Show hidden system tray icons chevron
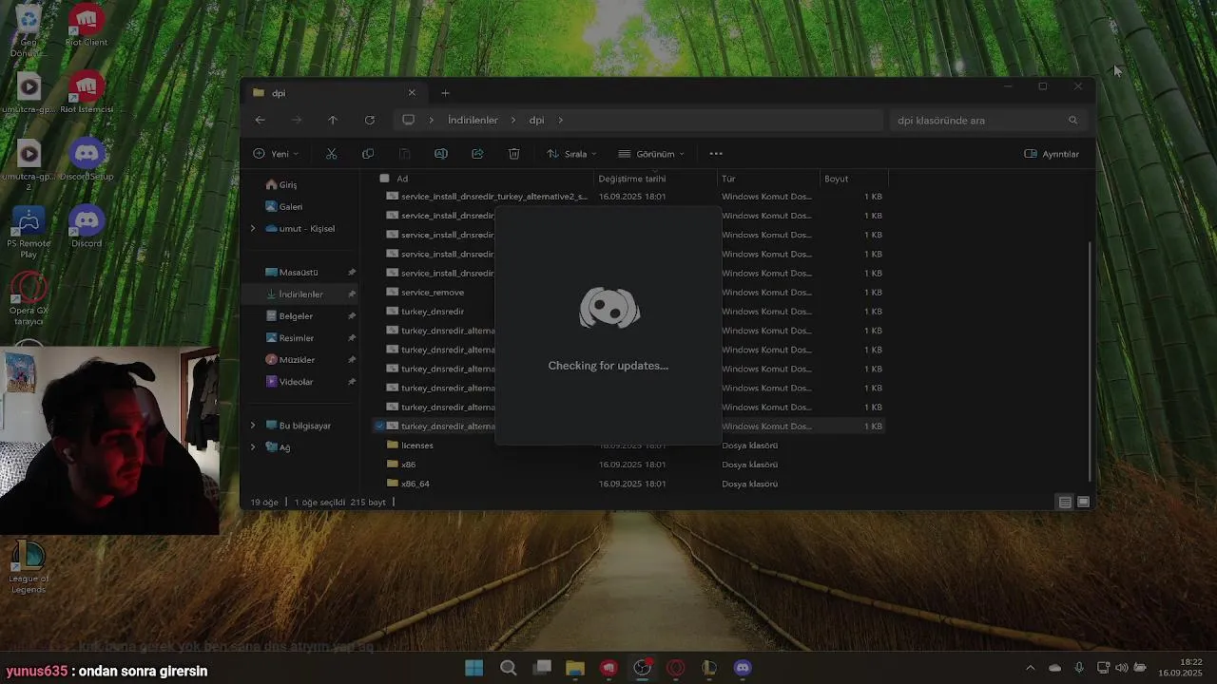 pyautogui.click(x=1030, y=668)
